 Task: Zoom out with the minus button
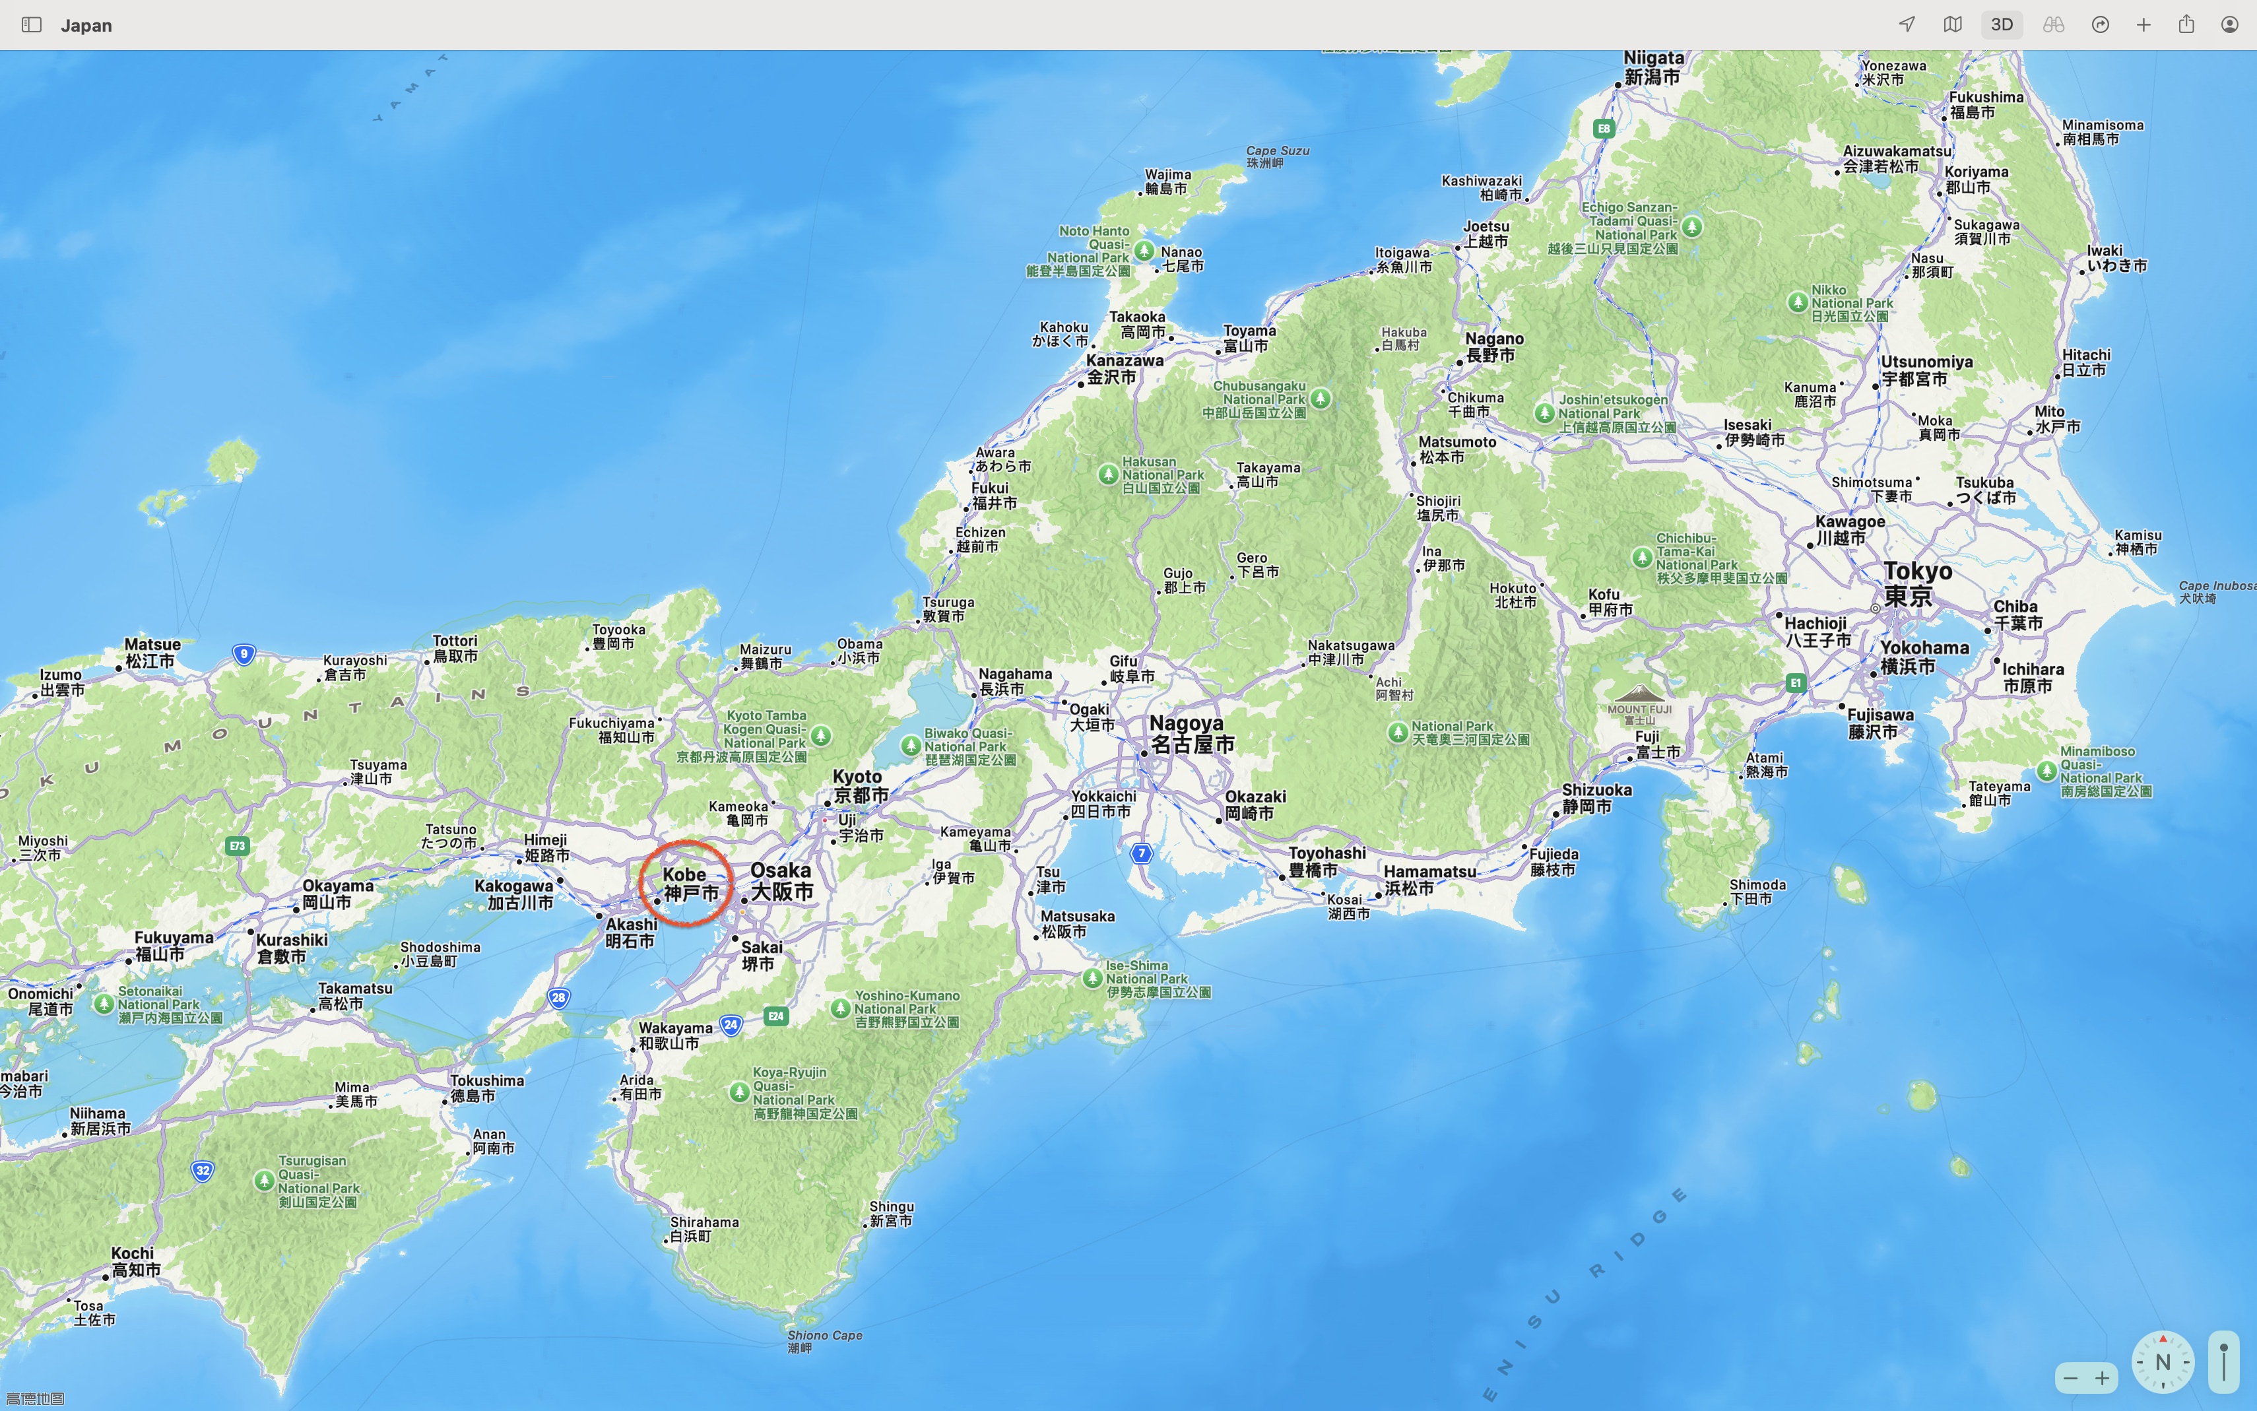(2070, 1379)
